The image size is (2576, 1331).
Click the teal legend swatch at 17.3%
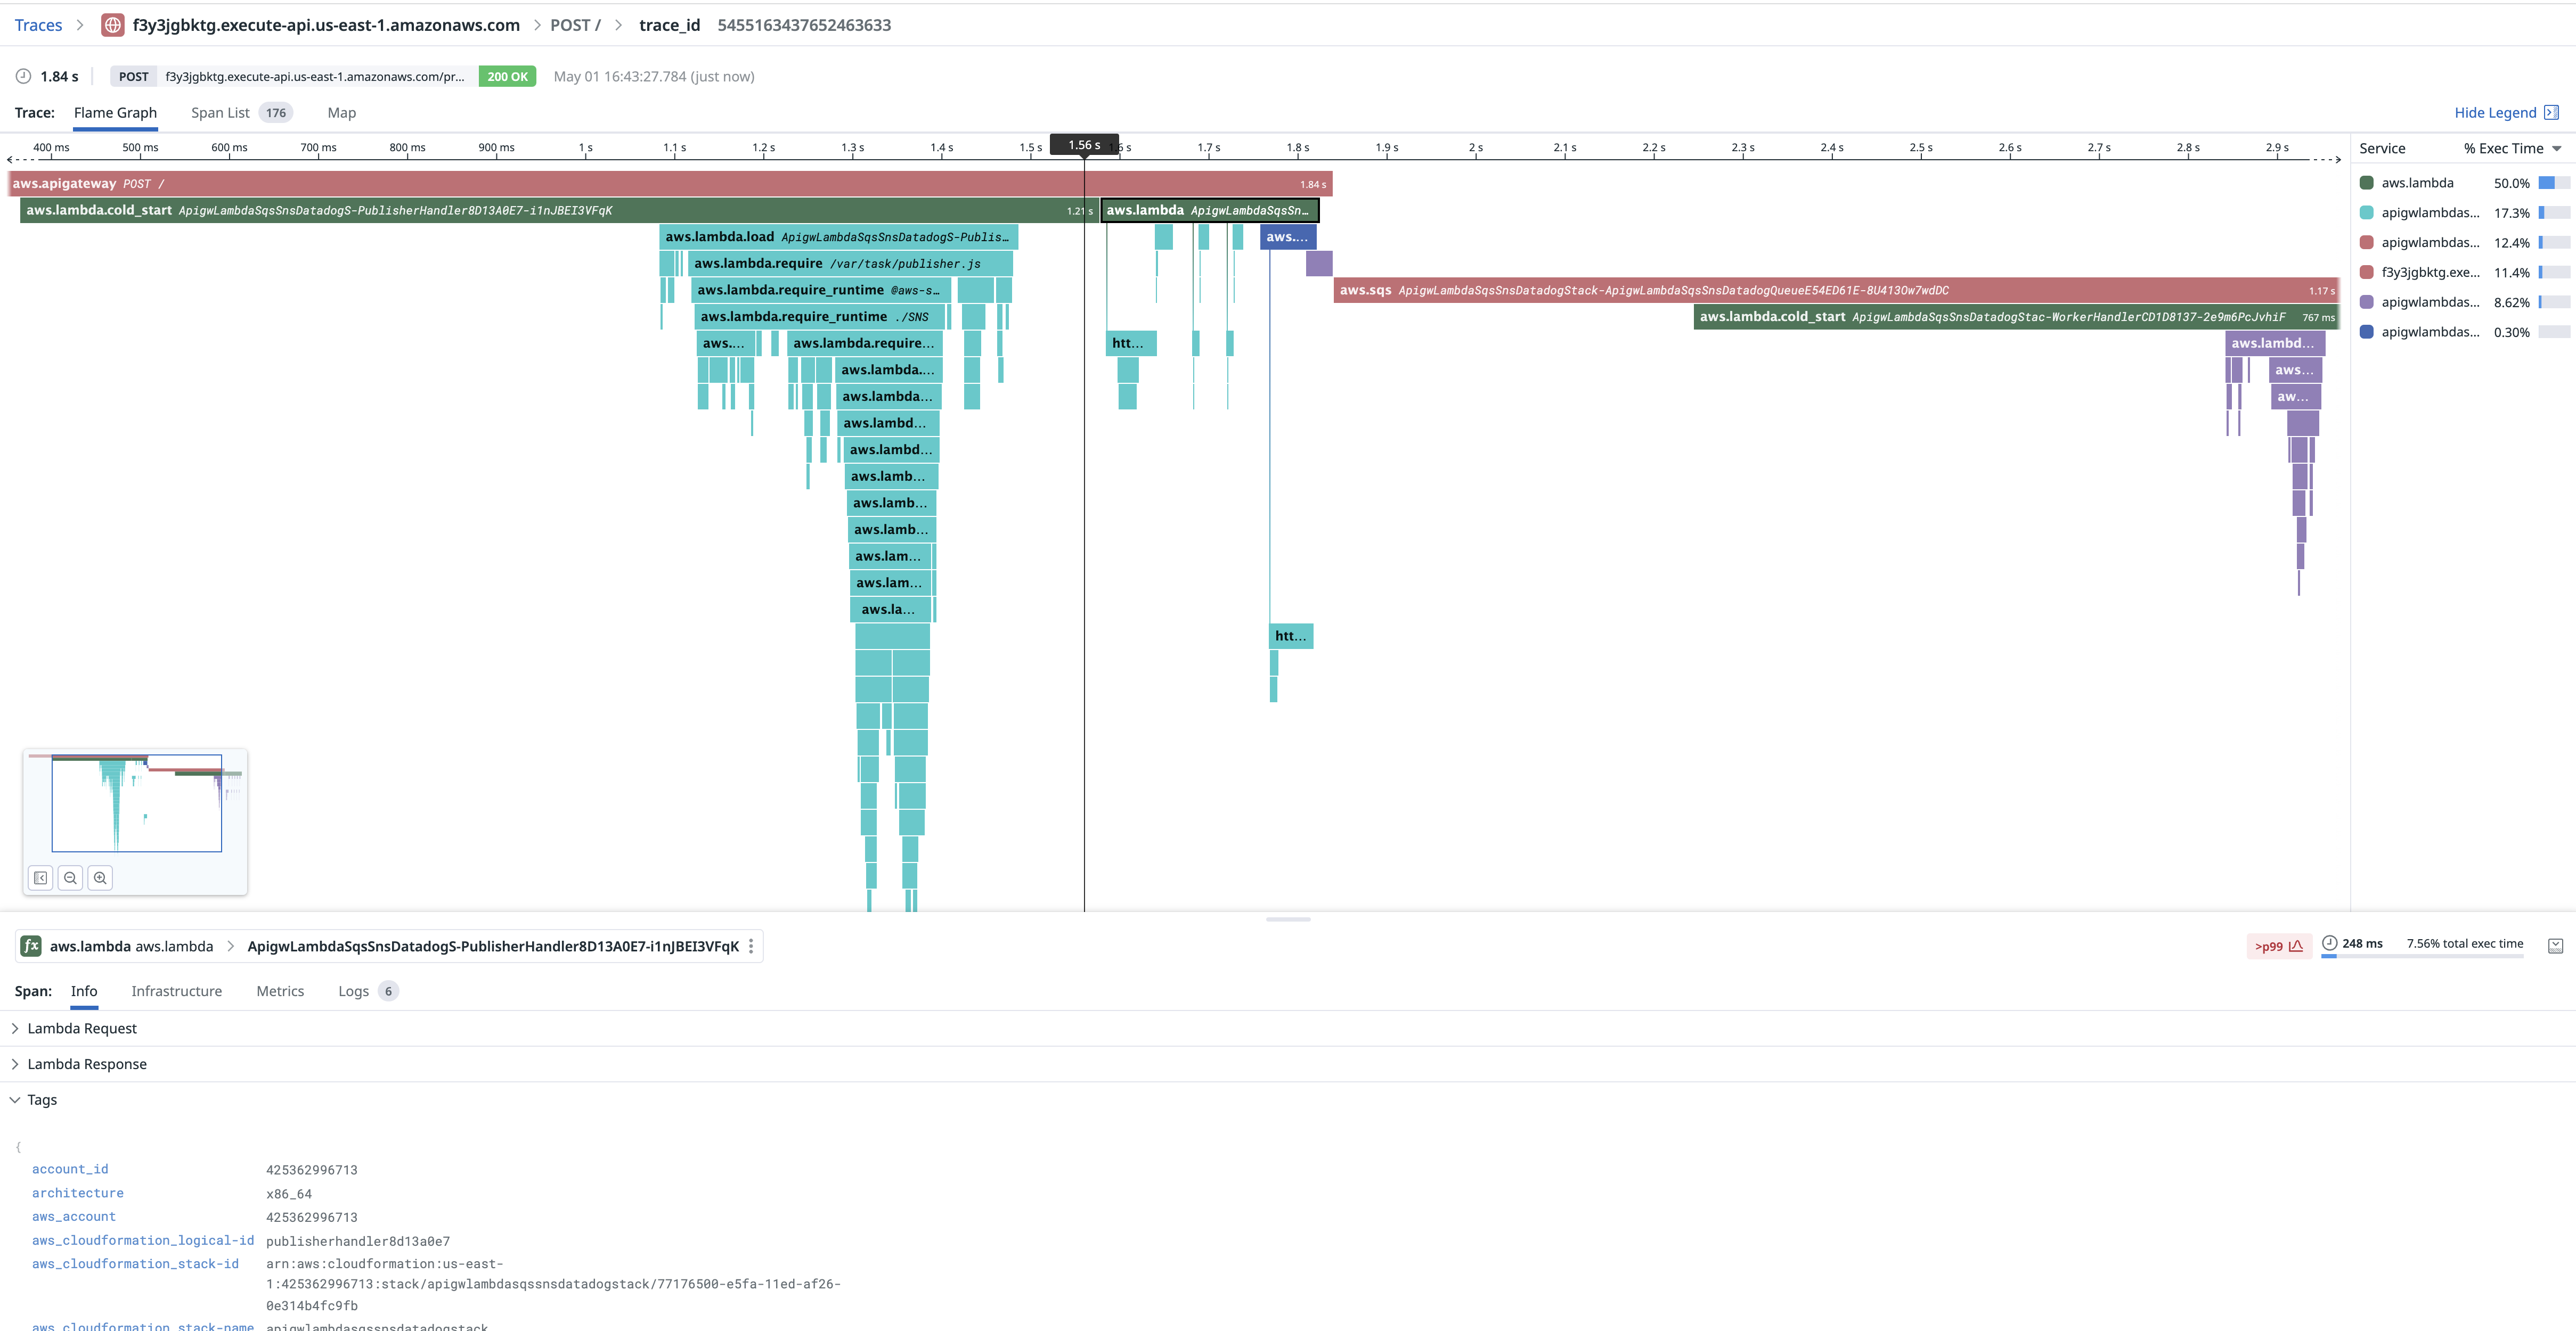[x=2366, y=213]
